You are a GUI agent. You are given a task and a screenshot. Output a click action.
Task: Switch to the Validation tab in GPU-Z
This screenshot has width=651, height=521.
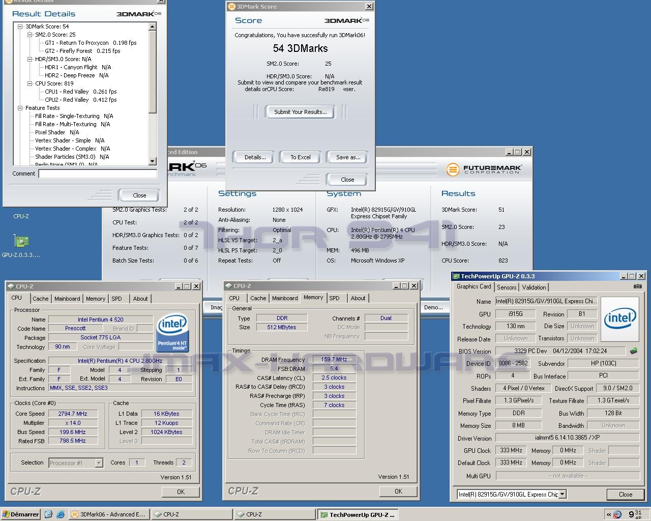pyautogui.click(x=534, y=287)
